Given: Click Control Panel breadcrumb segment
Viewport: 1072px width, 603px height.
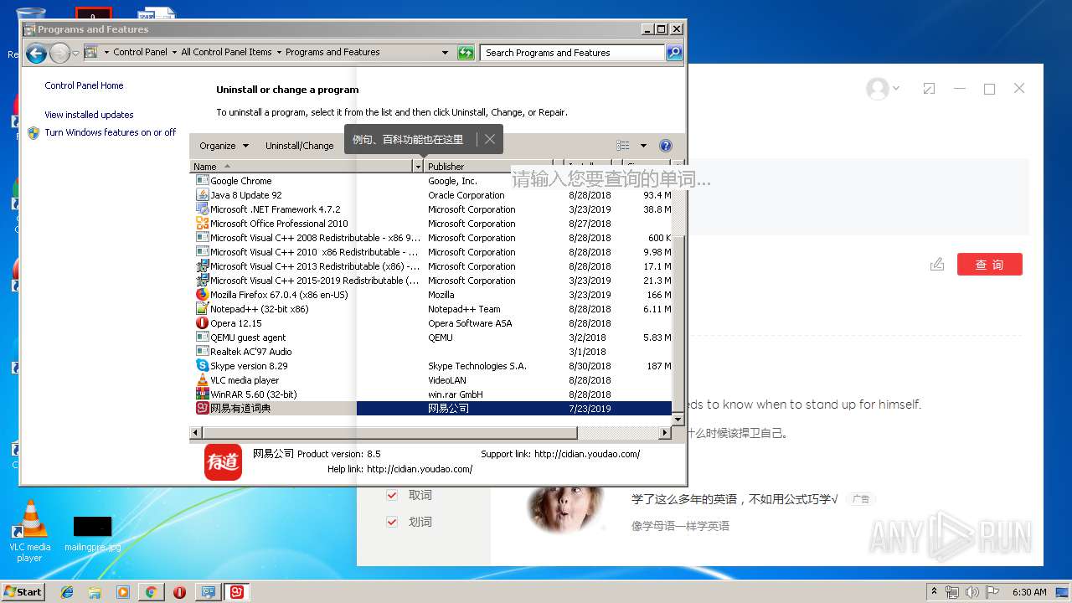Looking at the screenshot, I should point(140,52).
